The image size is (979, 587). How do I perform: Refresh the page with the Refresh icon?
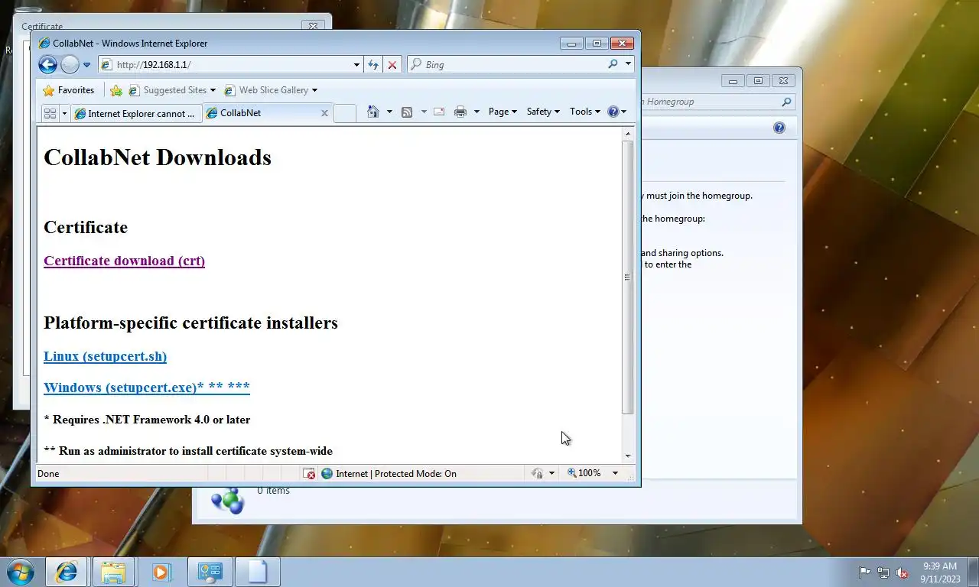pyautogui.click(x=373, y=65)
